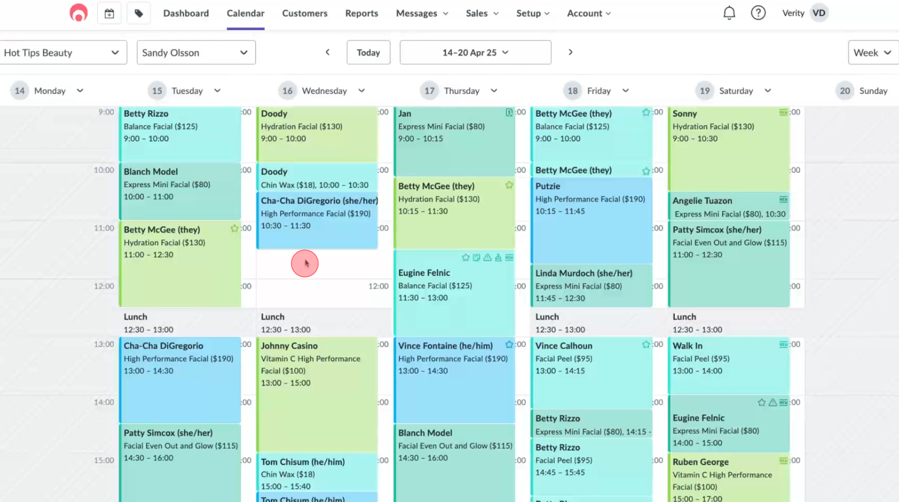Click warning triangle icon on Eugene Felnic Thursday
This screenshot has width=899, height=502.
(487, 257)
